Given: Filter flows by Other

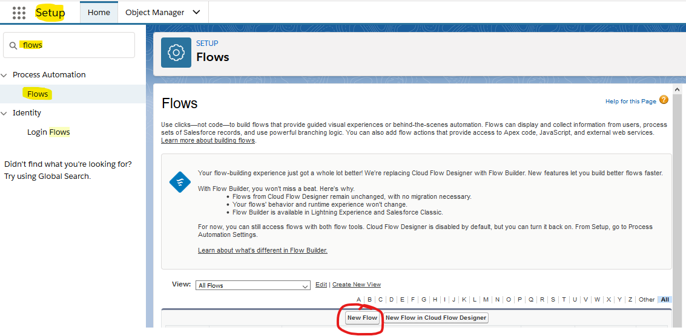Looking at the screenshot, I should coord(647,300).
